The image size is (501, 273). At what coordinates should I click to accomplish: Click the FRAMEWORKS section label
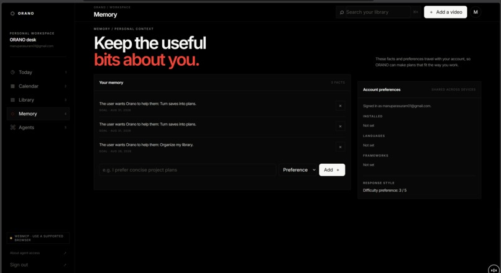(375, 156)
